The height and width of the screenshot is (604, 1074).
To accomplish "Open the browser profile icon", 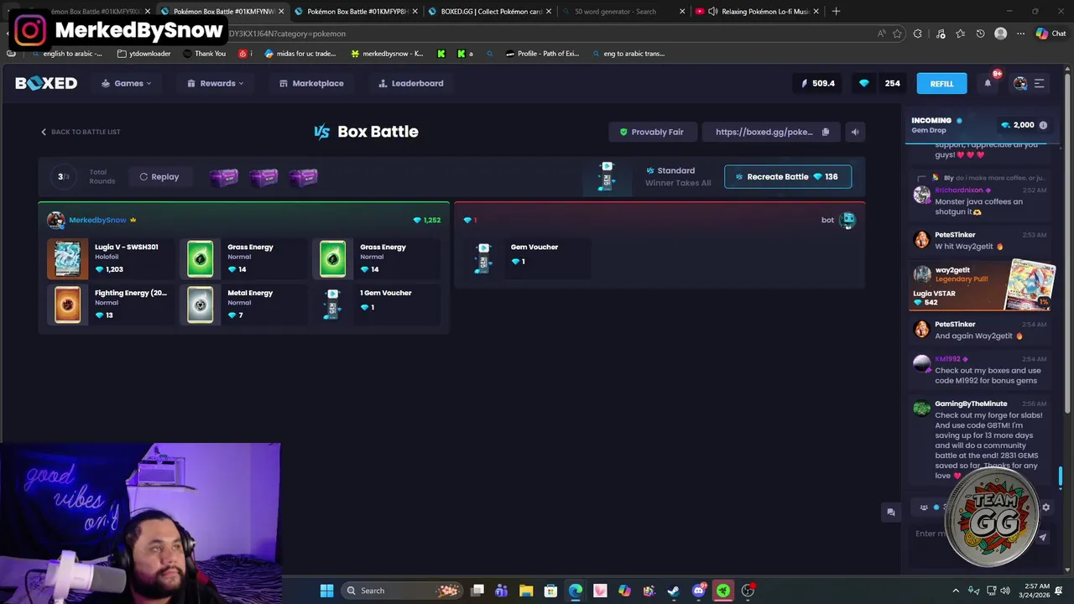I will tap(1000, 34).
